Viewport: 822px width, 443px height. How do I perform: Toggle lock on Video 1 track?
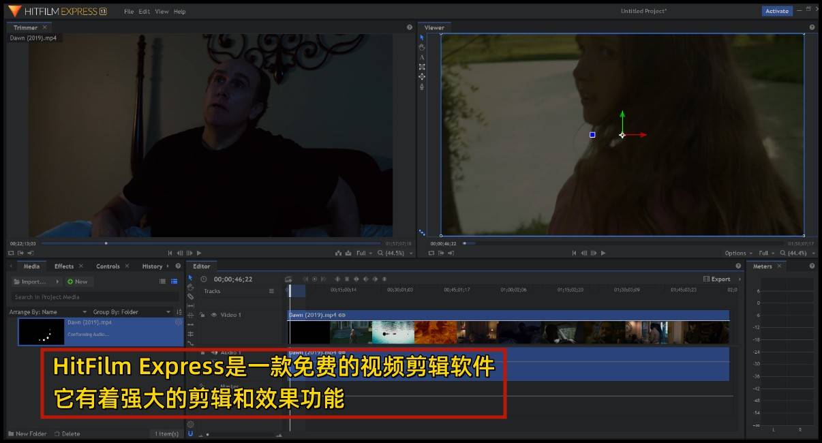tap(203, 315)
